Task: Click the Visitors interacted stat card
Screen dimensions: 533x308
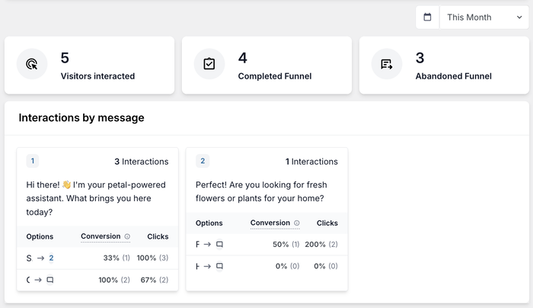Action: click(90, 66)
